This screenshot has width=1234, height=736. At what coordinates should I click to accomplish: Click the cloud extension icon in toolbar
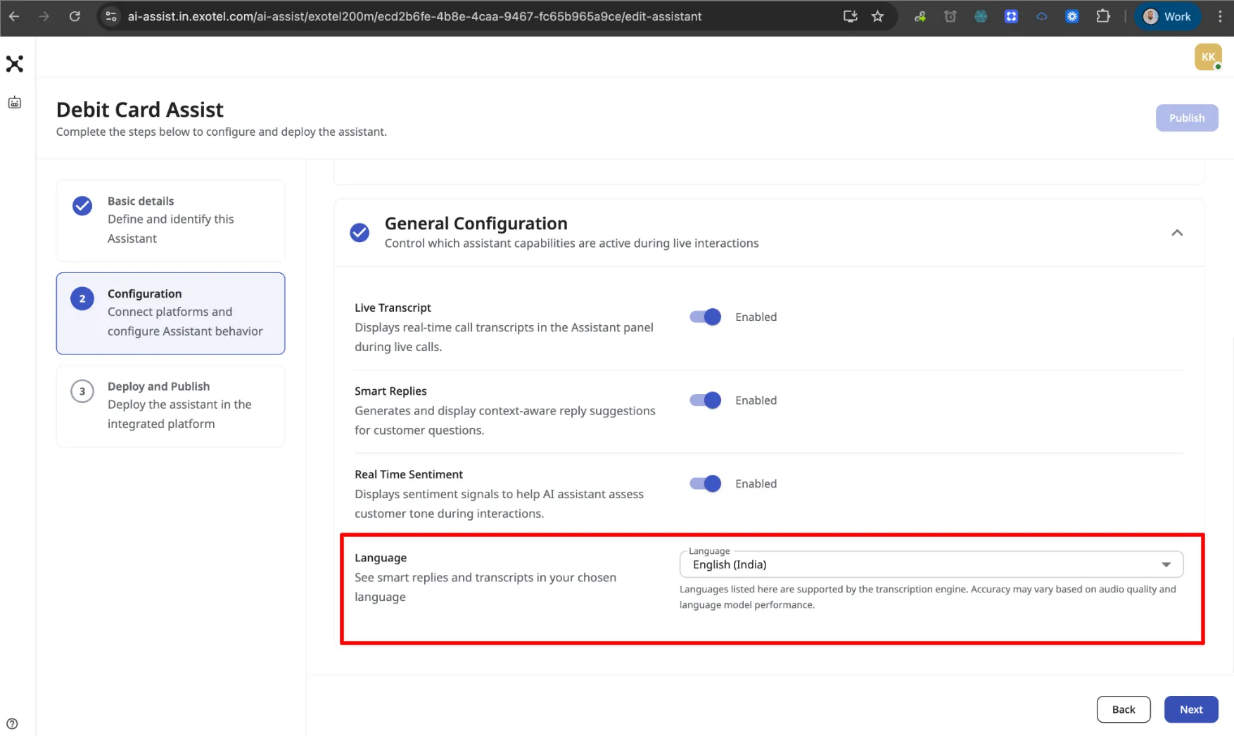click(x=1041, y=16)
